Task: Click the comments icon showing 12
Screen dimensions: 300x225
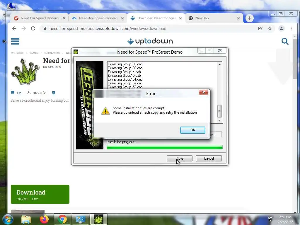Action: (13, 93)
